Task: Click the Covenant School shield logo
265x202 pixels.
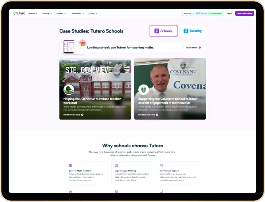Action: [143, 90]
